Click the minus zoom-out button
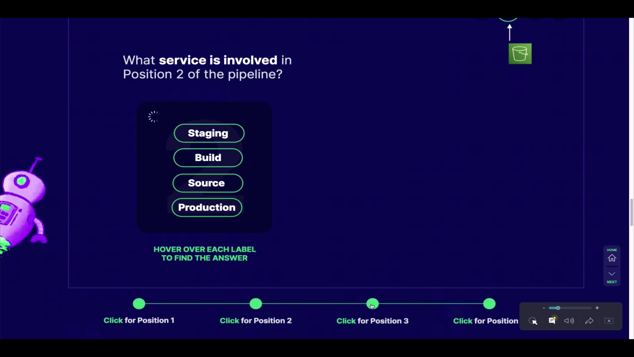This screenshot has width=634, height=357. [544, 308]
